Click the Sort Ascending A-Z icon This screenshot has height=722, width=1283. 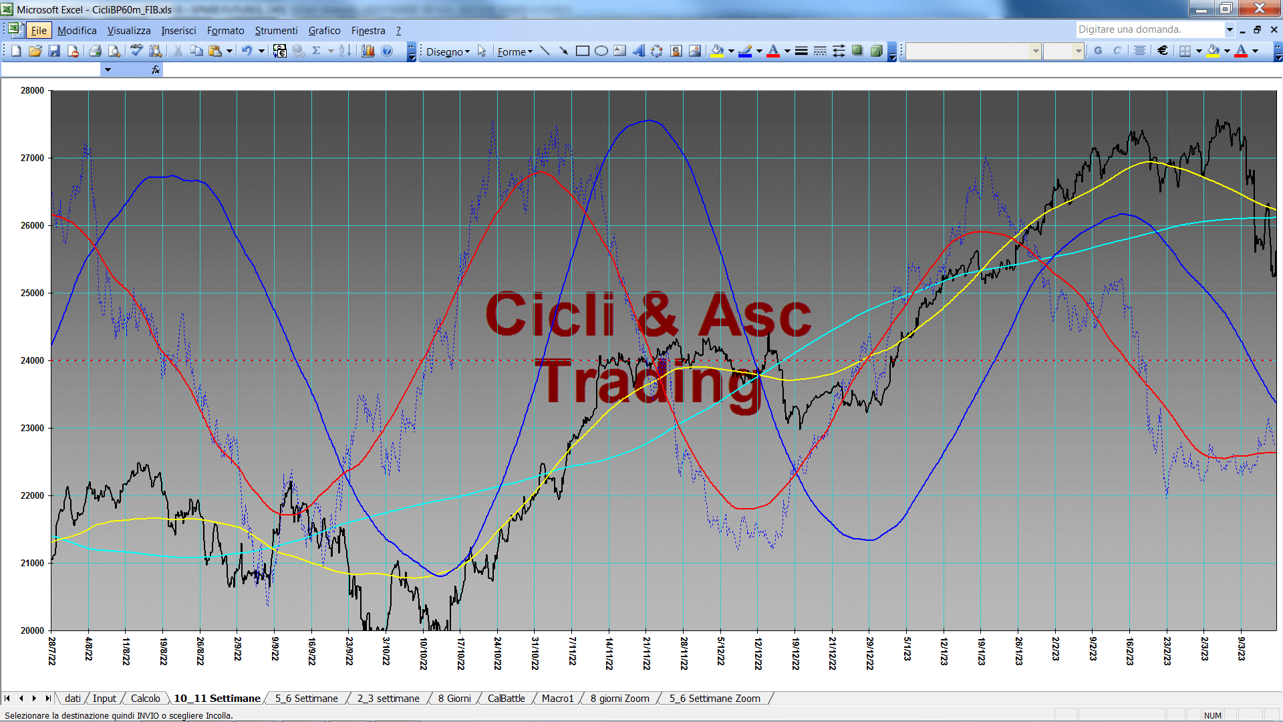[345, 51]
